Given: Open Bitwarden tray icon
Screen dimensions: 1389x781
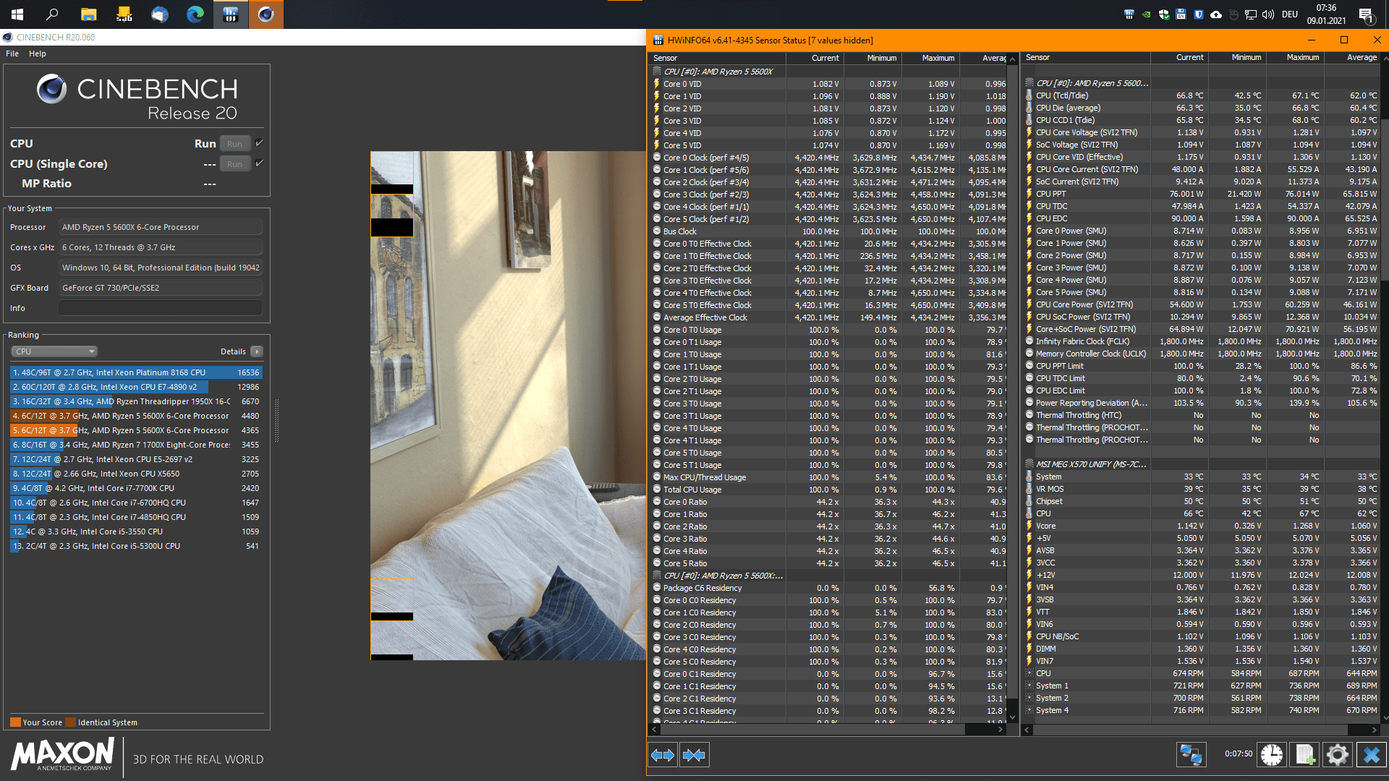Looking at the screenshot, I should [1199, 14].
